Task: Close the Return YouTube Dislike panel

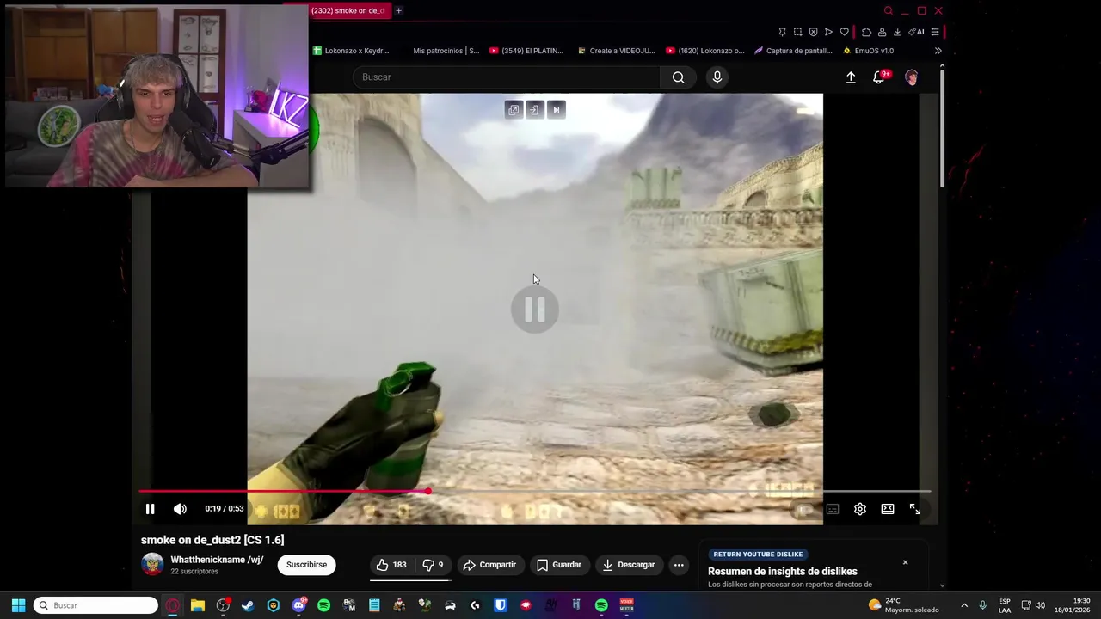Action: [x=905, y=562]
